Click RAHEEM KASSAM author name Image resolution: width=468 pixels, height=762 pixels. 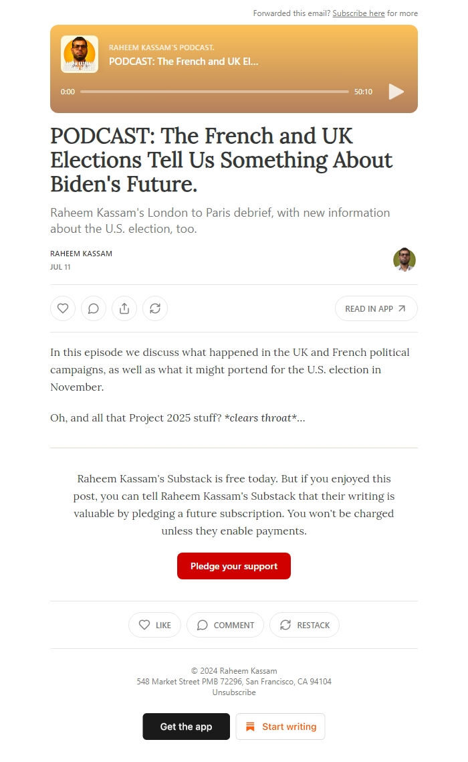click(81, 254)
